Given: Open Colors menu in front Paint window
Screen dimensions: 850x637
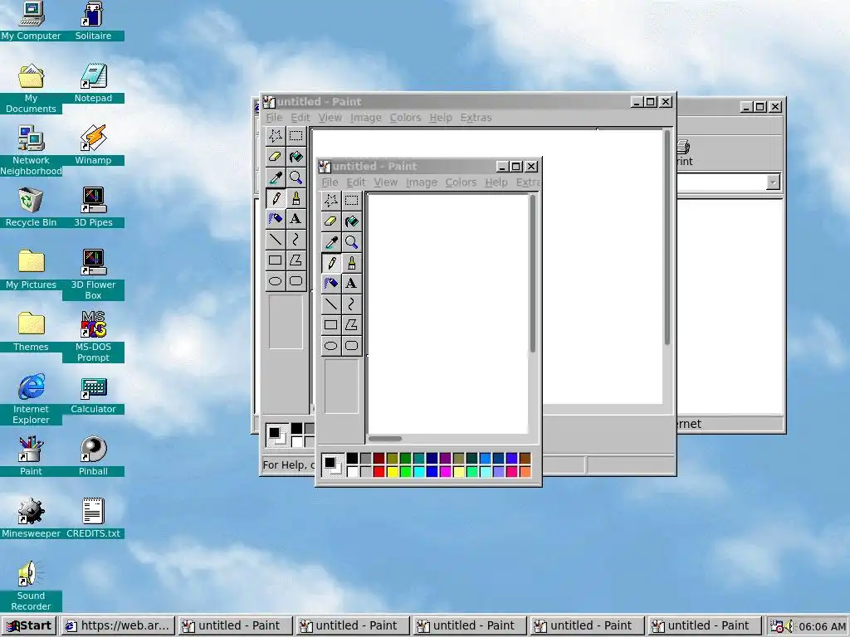Looking at the screenshot, I should point(461,182).
